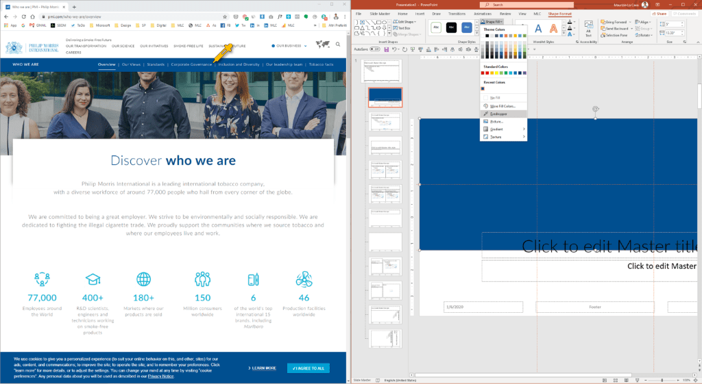702x384 pixels.
Task: Open the Rotate dropdown
Action: click(644, 36)
